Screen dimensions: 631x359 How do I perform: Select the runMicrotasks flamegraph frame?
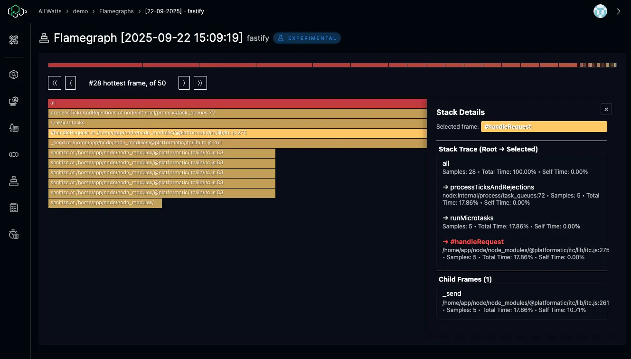[237, 123]
